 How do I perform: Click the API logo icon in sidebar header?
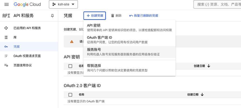coord(6,16)
